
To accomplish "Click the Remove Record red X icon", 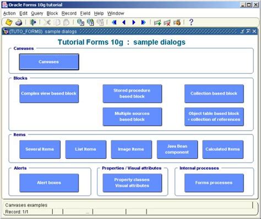I will (x=167, y=23).
